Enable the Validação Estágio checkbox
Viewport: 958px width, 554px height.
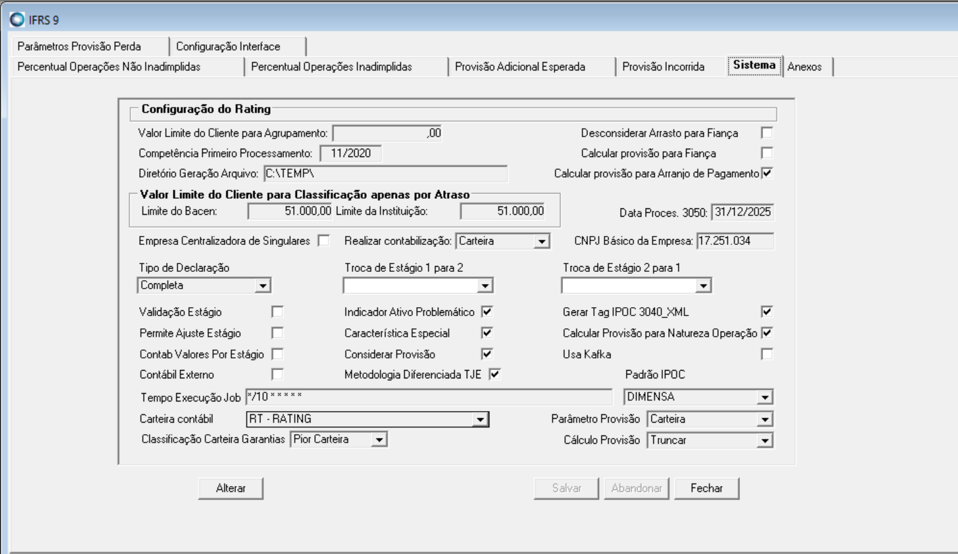[x=277, y=312]
